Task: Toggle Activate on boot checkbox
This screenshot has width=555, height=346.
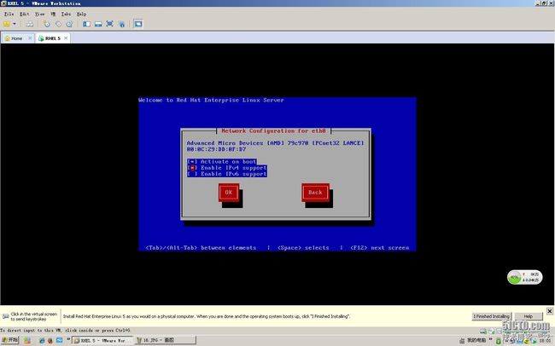Action: coord(222,162)
